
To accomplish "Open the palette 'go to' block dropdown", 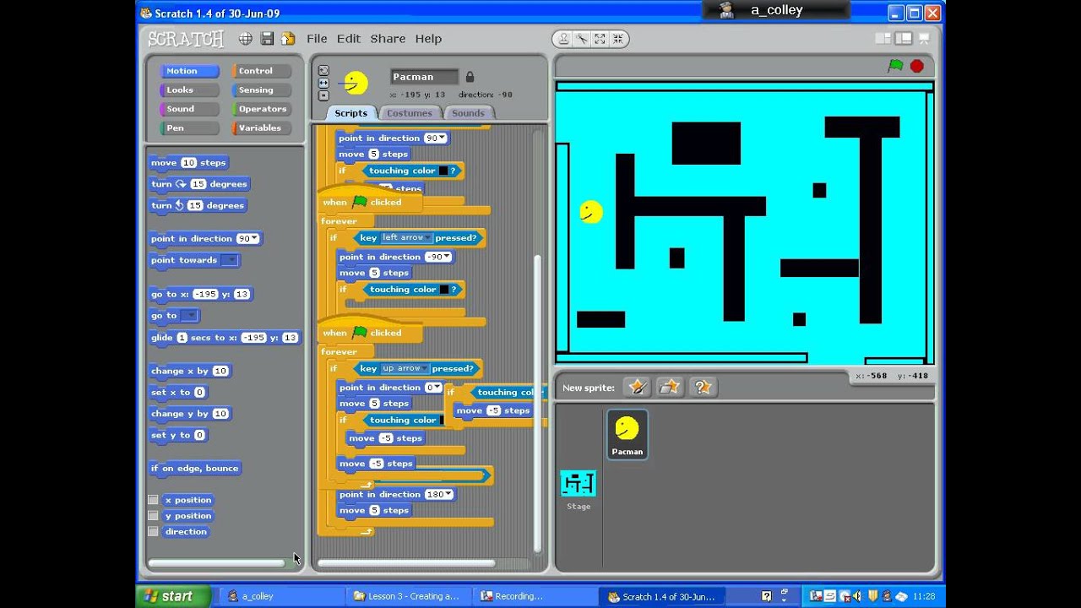I will point(190,316).
